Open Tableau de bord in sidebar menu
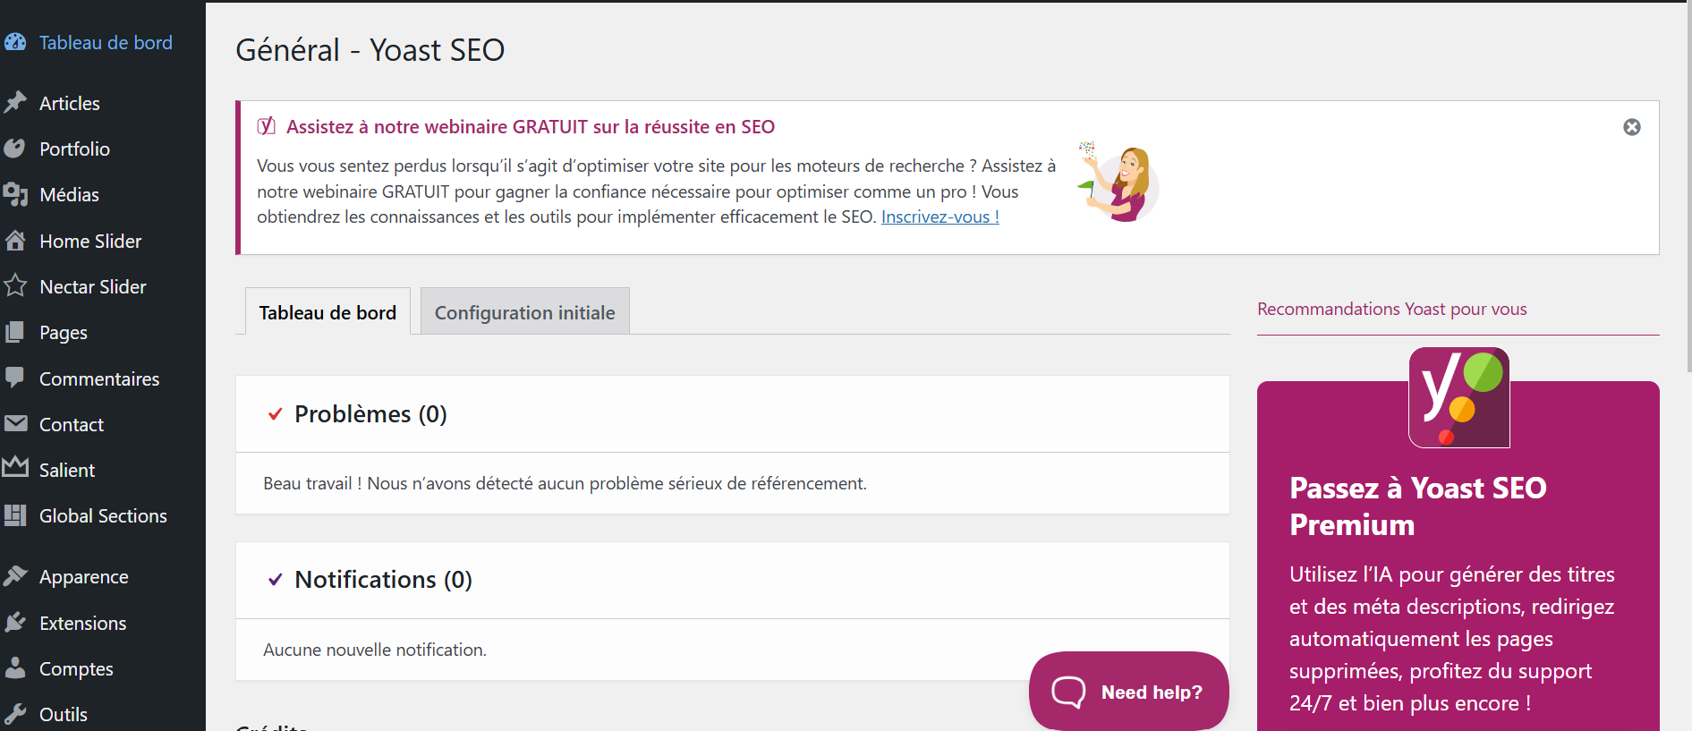This screenshot has height=731, width=1692. point(106,42)
